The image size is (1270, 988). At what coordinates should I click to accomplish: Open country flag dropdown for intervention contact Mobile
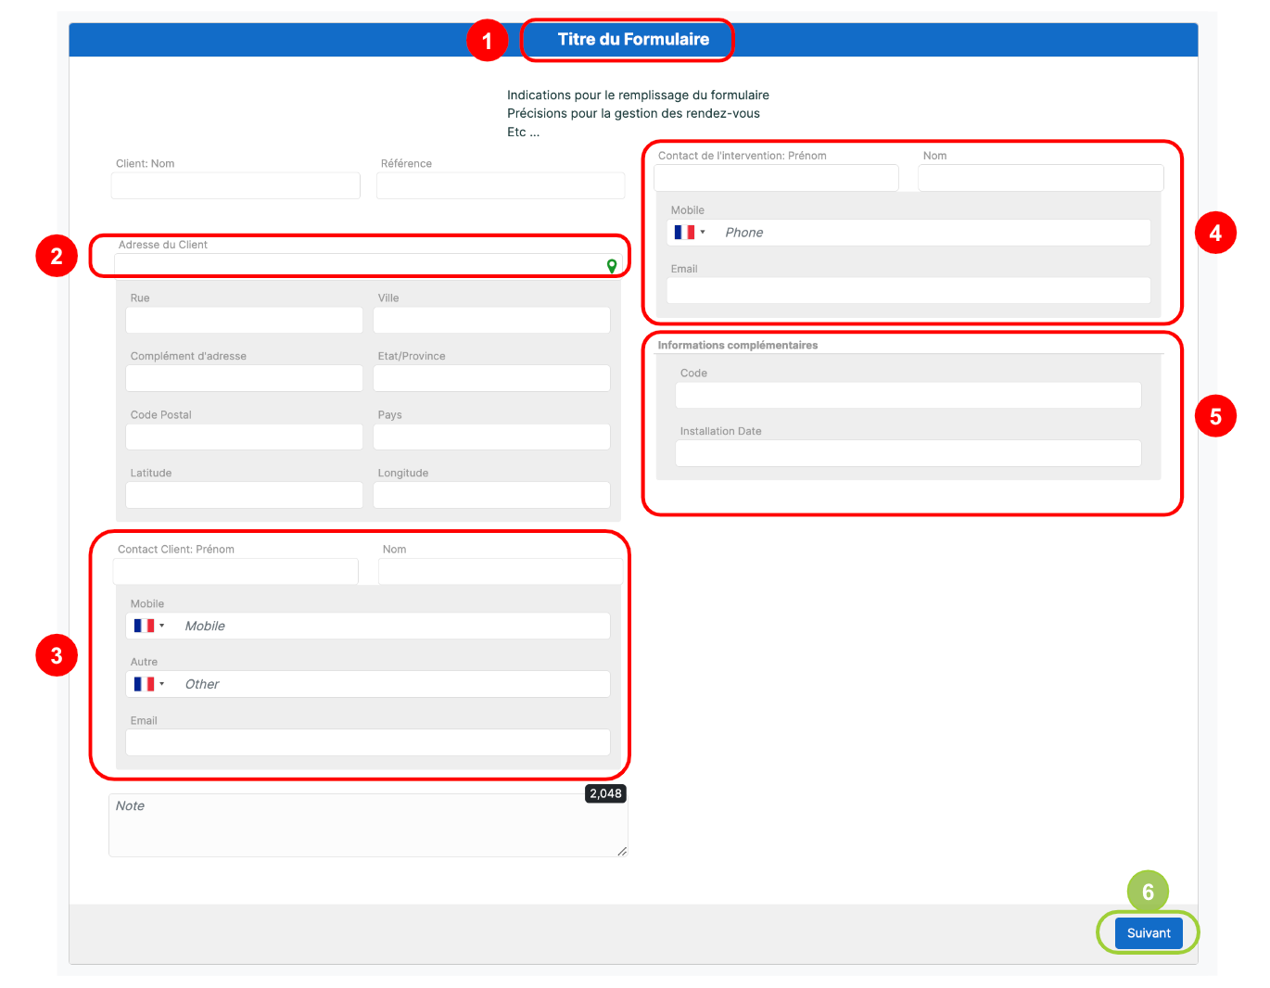tap(689, 233)
